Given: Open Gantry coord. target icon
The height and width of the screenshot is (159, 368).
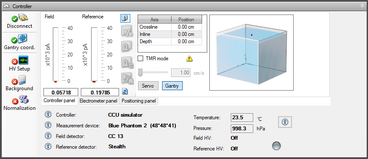Looking at the screenshot, I should (x=22, y=38).
